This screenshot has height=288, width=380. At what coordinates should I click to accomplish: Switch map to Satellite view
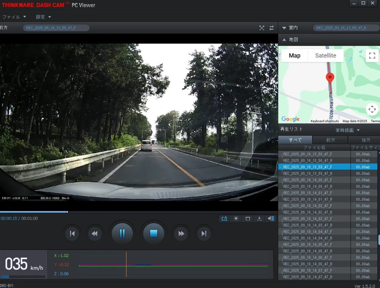325,56
